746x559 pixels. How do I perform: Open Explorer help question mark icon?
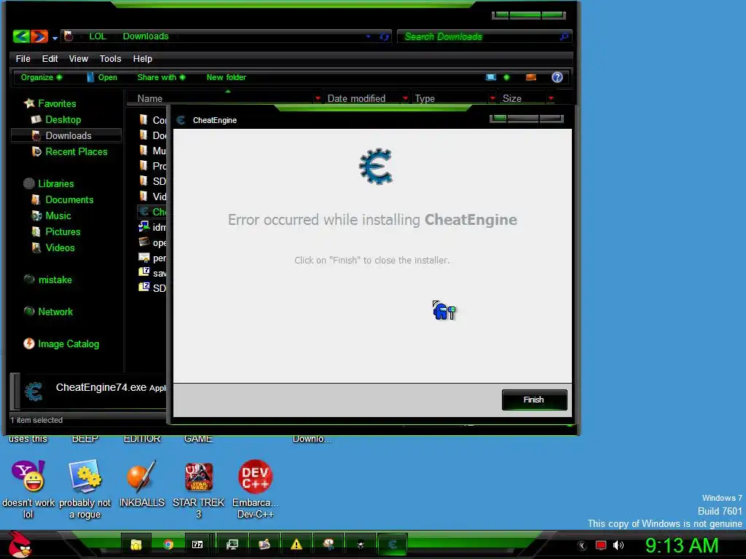point(557,77)
